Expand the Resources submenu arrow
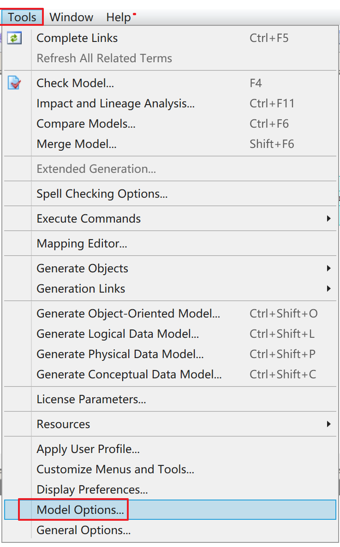 coord(328,424)
